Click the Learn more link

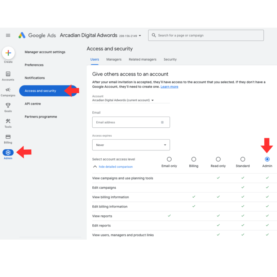[169, 87]
